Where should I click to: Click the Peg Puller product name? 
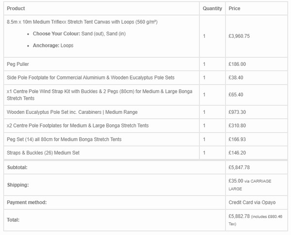18,64
